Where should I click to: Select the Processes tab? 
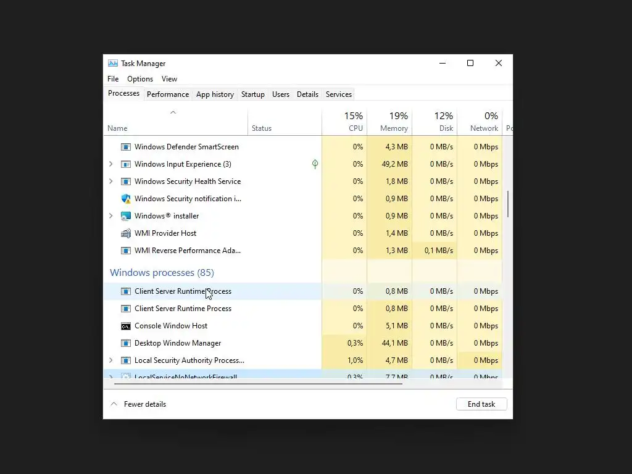[123, 94]
